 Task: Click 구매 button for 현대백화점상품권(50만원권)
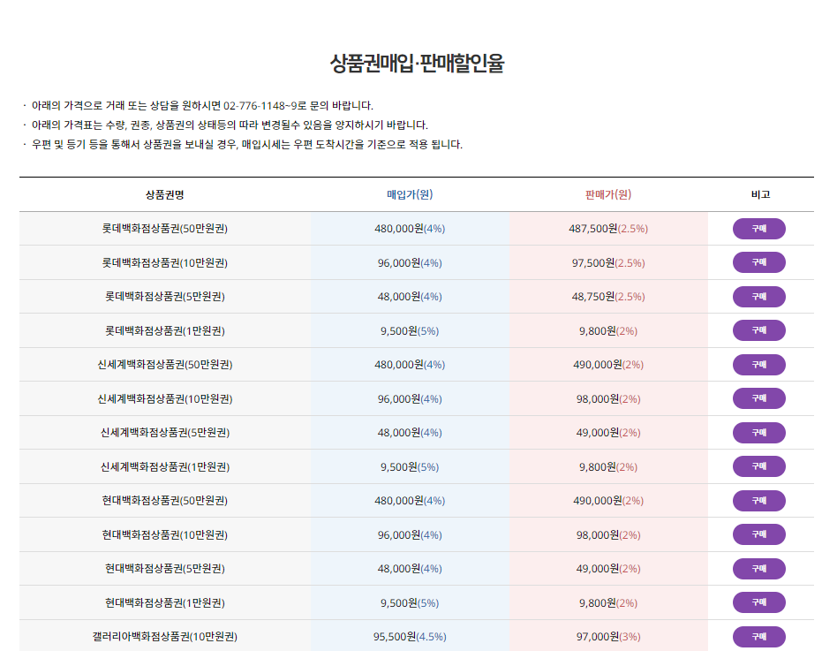click(758, 501)
